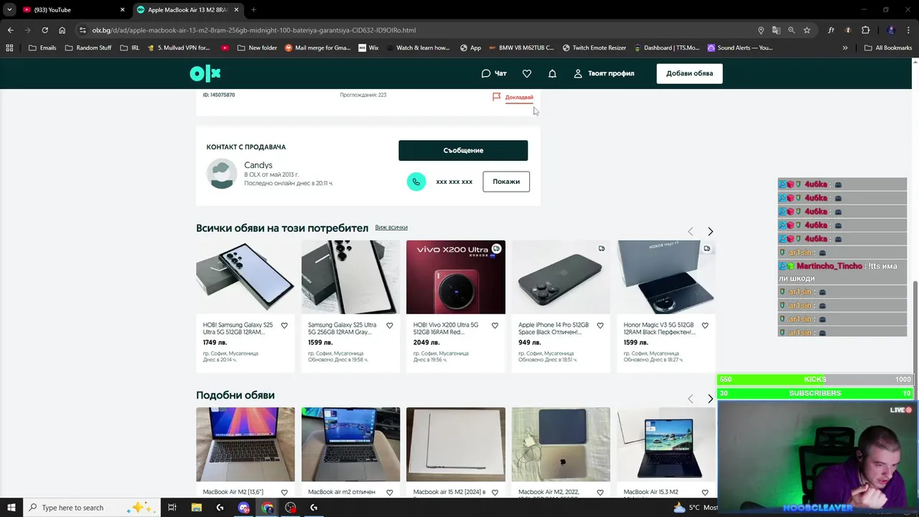Open the Chrome three-dot menu
This screenshot has height=517, width=919.
coord(909,30)
